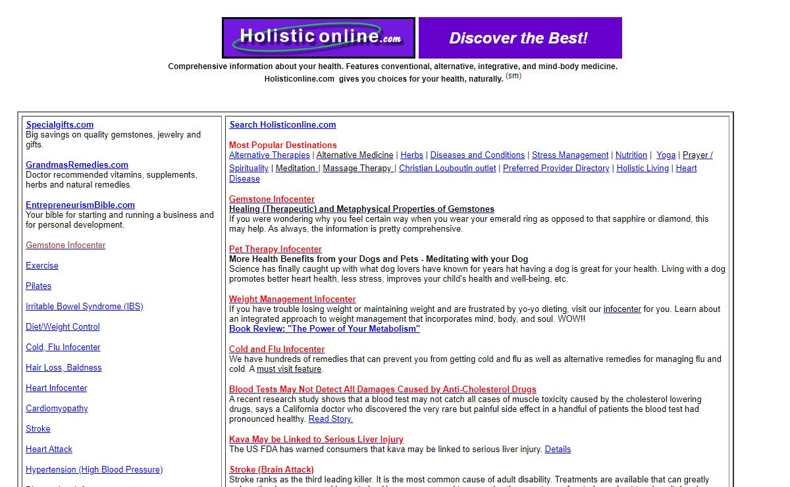790x487 pixels.
Task: Click the must visit feature link
Action: click(x=289, y=369)
